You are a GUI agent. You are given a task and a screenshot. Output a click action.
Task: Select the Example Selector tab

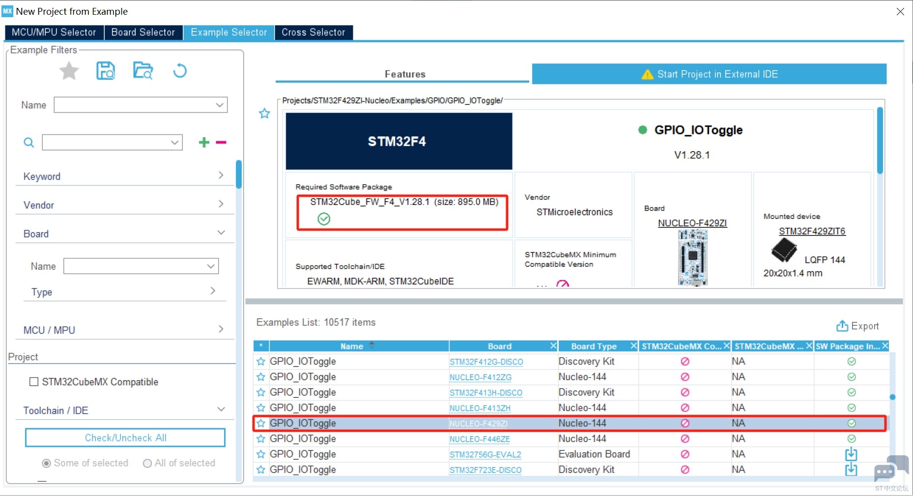point(229,32)
